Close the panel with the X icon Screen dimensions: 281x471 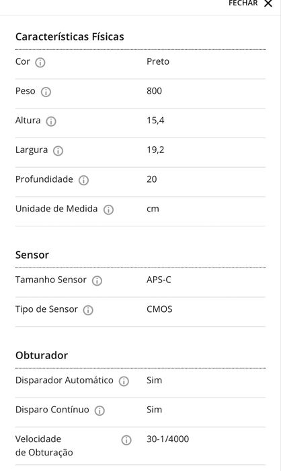point(268,3)
